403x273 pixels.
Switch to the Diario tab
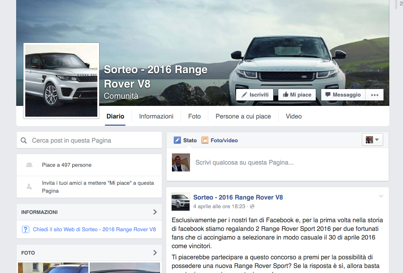pos(115,116)
